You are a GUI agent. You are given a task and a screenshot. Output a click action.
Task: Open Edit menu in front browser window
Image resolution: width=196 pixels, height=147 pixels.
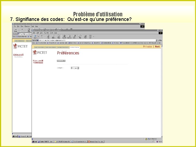(38, 33)
